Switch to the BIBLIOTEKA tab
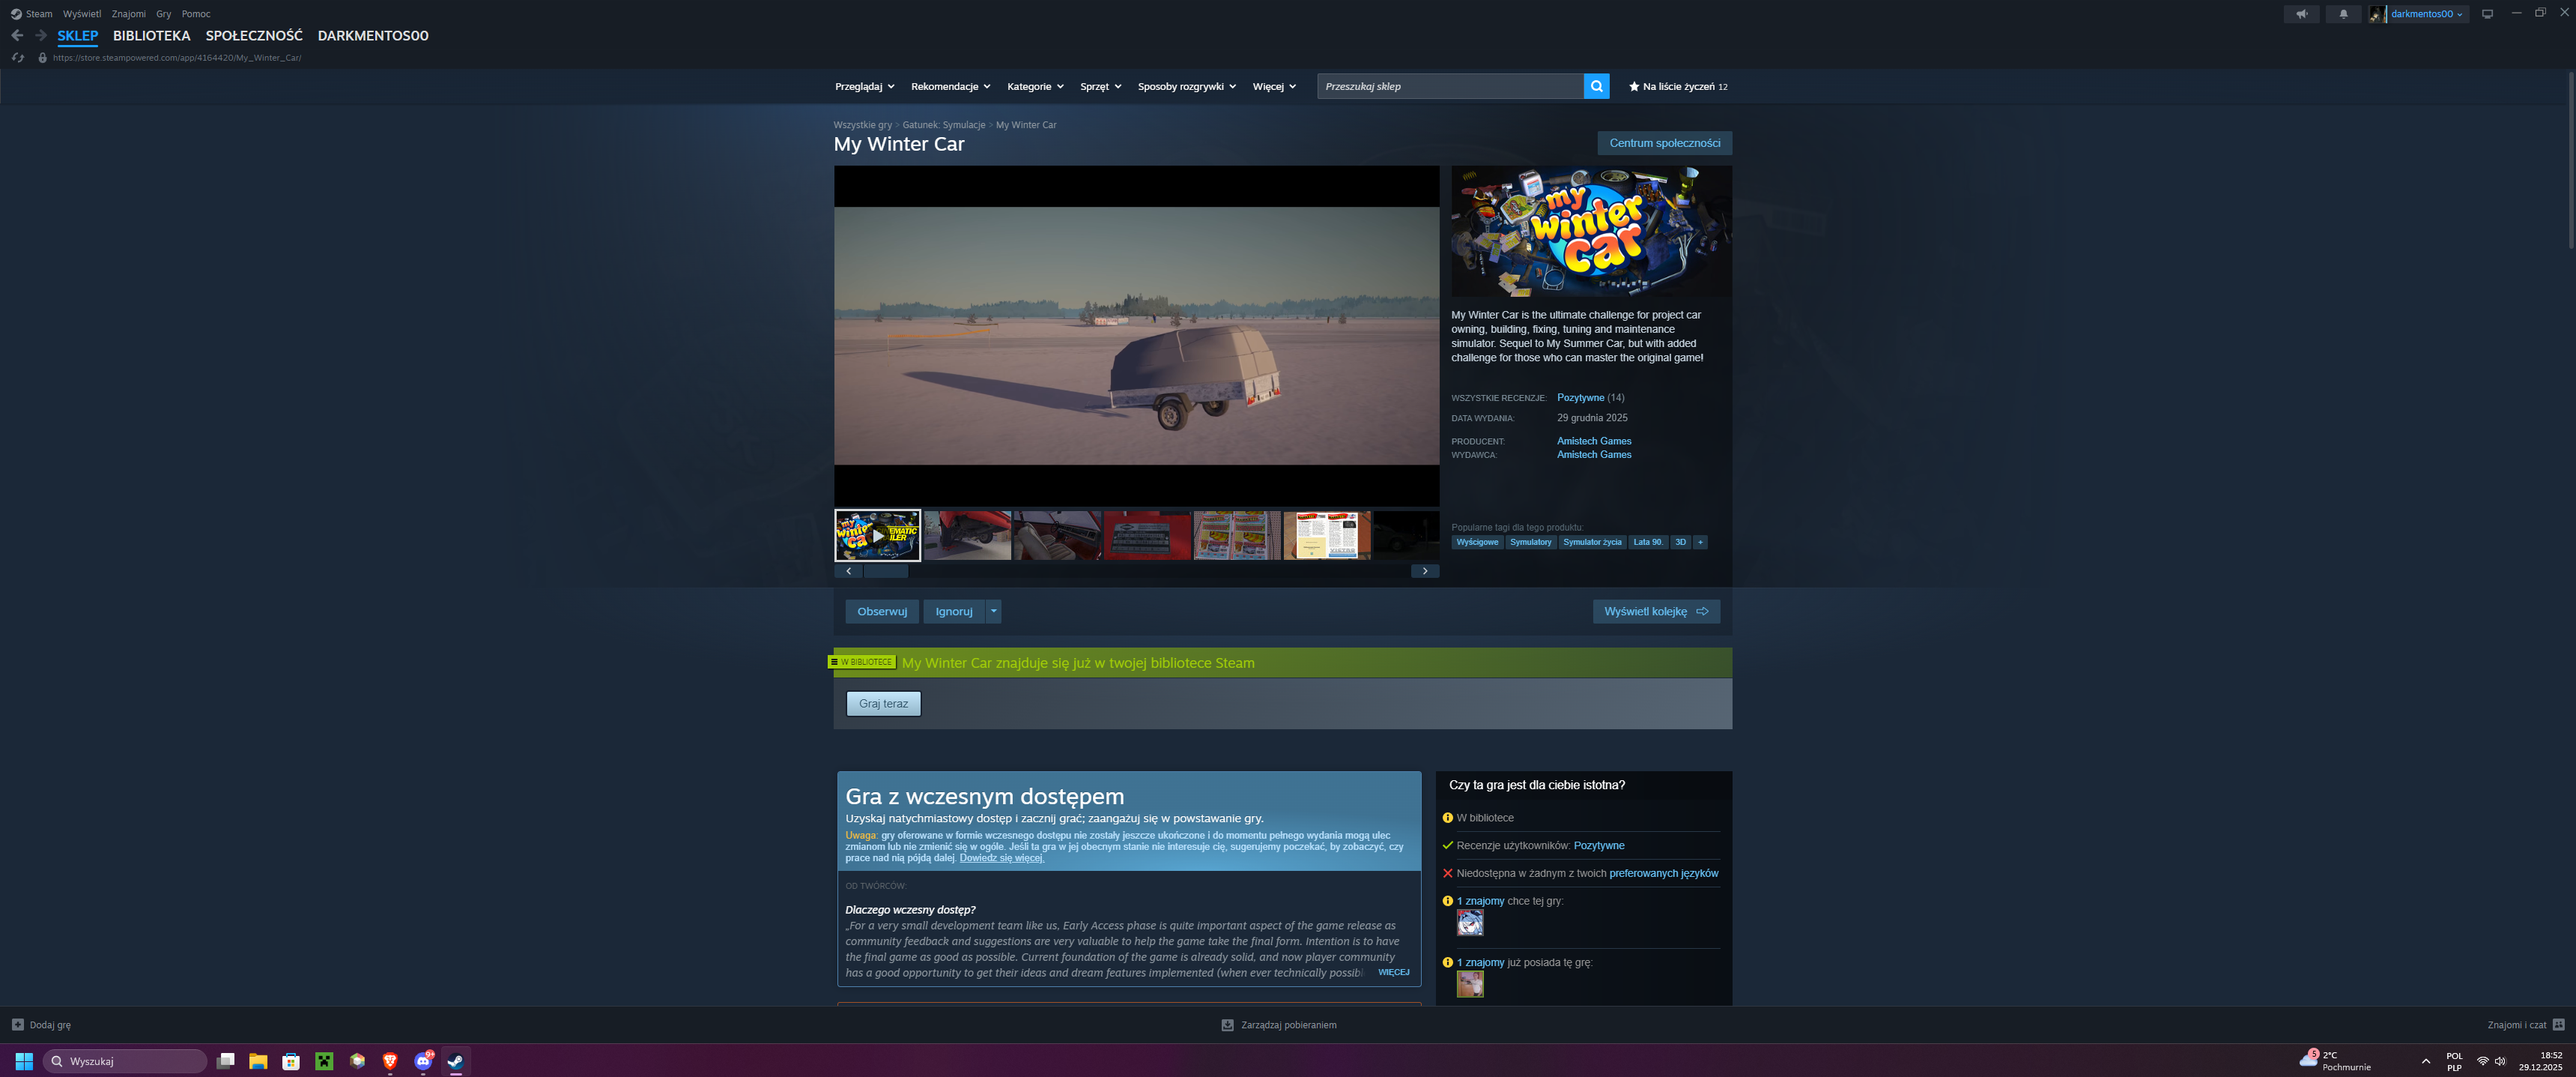 pos(151,35)
